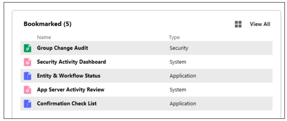This screenshot has width=287, height=121.
Task: Switch to grid view using the tiles icon
Action: (238, 24)
